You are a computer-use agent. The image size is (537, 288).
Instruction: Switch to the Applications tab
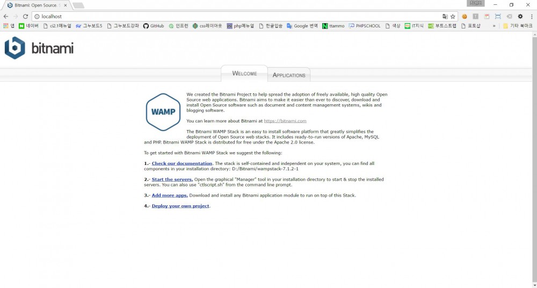289,75
